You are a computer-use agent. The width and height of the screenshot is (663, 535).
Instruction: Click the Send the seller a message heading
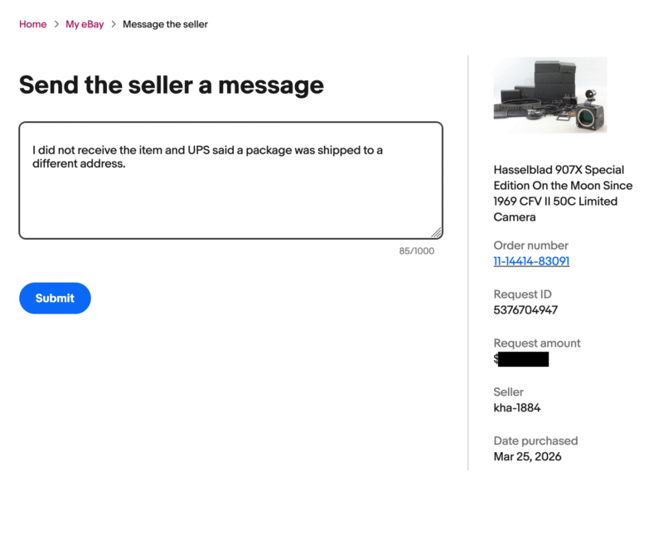point(171,85)
